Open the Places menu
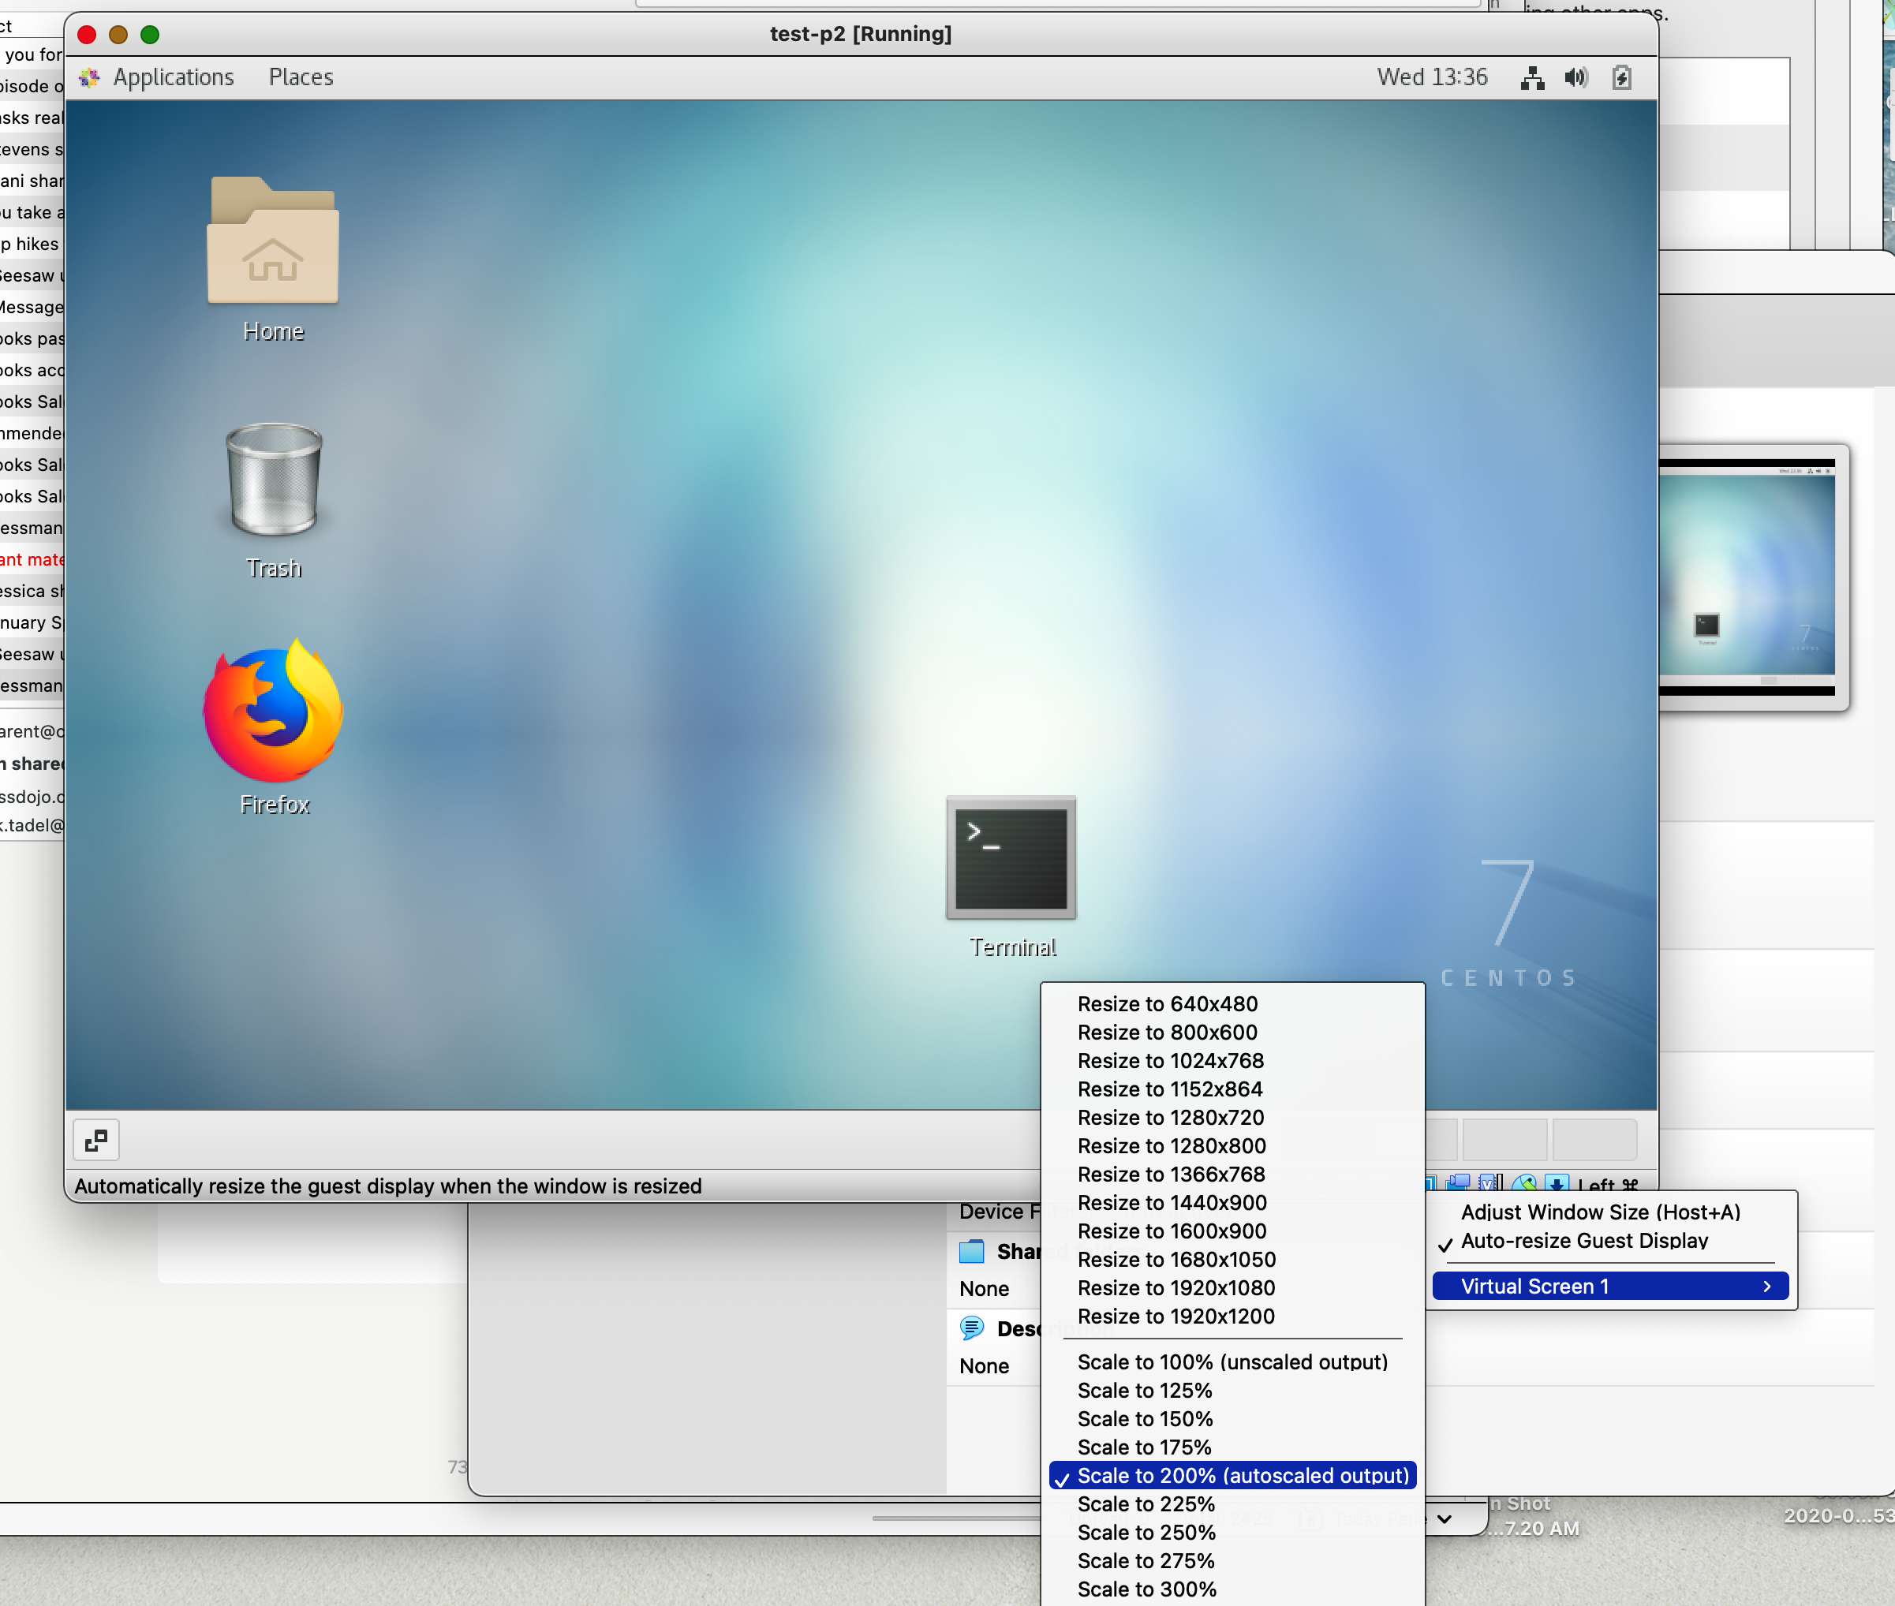 tap(301, 77)
